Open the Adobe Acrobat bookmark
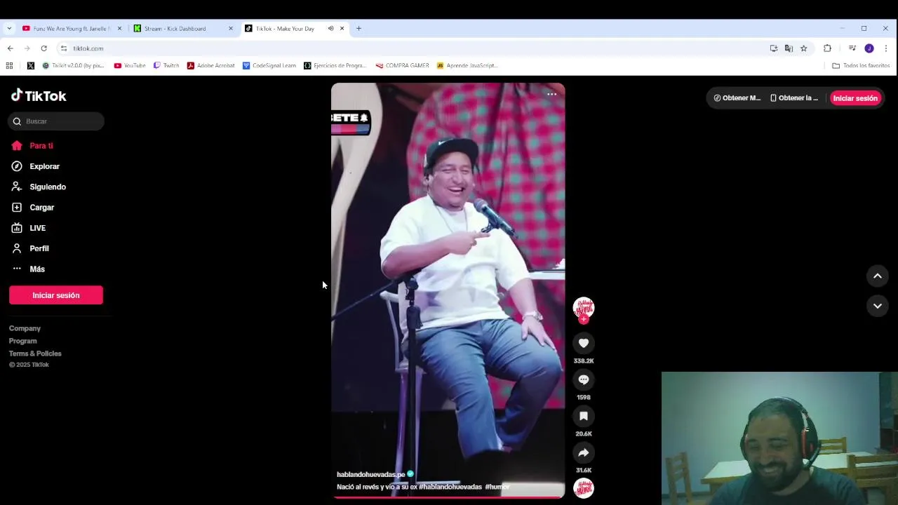 coord(210,65)
